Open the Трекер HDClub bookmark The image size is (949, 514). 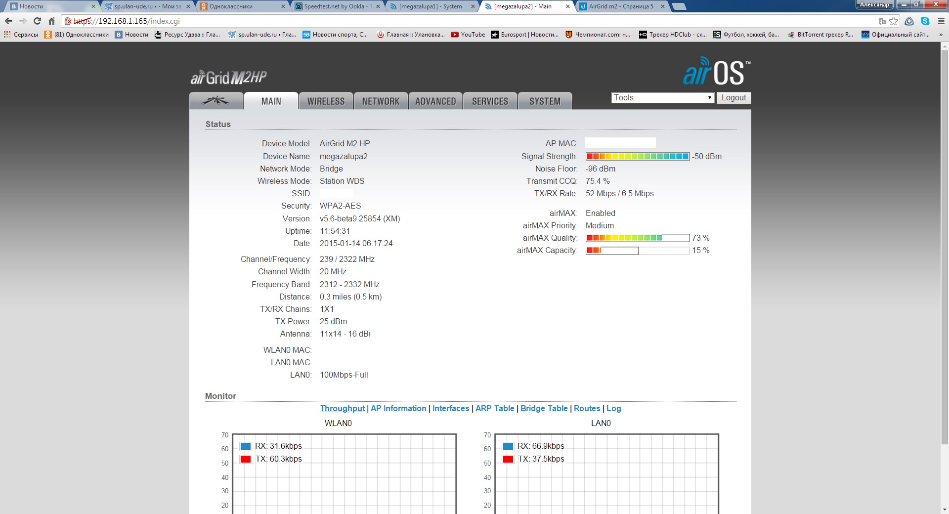point(673,35)
